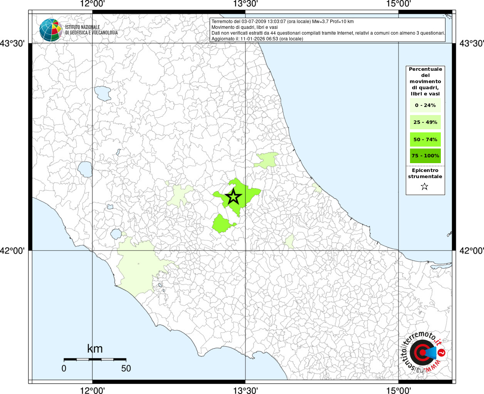Click the bright green municipality south of the epicenter
The width and height of the screenshot is (484, 394).
(x=222, y=224)
